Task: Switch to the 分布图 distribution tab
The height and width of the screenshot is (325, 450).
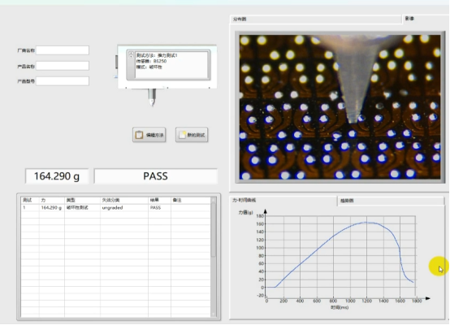Action: [316, 19]
